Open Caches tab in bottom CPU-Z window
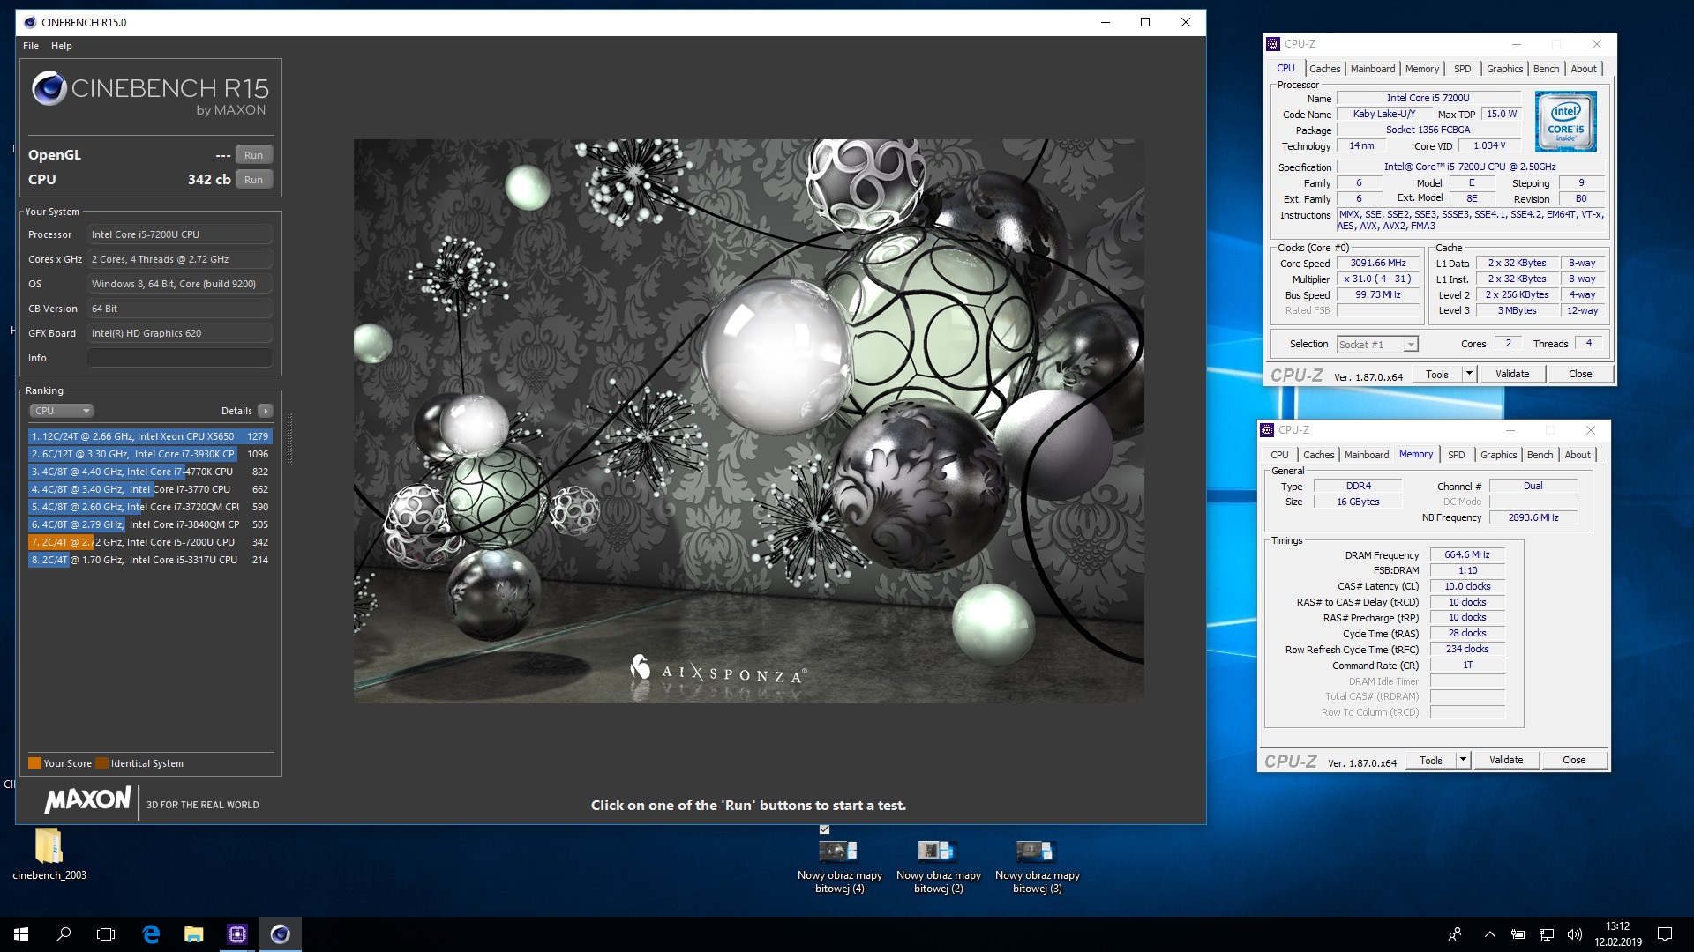 1318,455
